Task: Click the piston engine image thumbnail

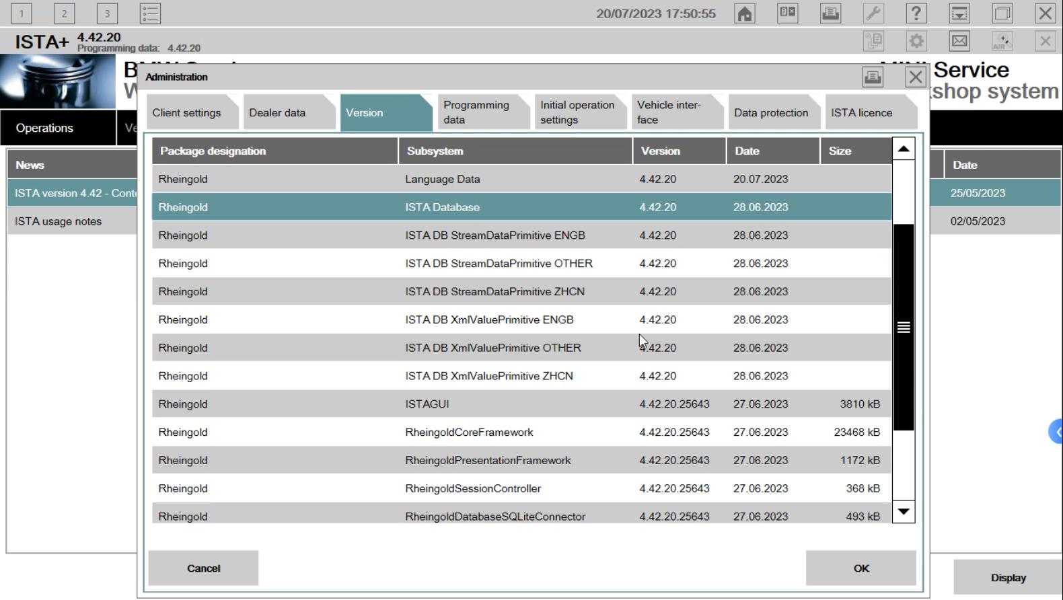Action: coord(58,81)
